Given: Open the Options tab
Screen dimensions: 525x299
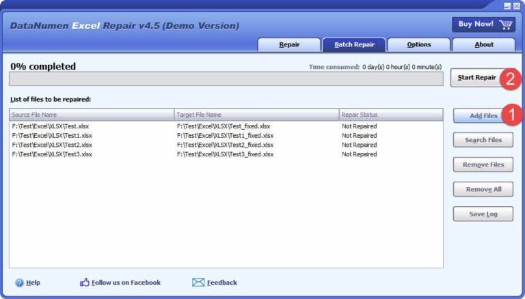Looking at the screenshot, I should (x=418, y=45).
